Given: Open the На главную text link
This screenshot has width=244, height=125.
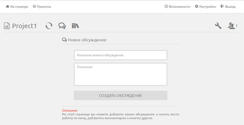Looking at the screenshot, I should coord(19,7).
